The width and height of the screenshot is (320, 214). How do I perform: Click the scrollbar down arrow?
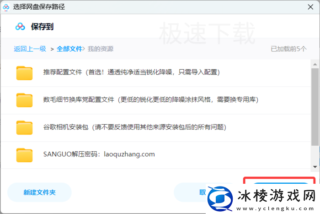(315, 167)
